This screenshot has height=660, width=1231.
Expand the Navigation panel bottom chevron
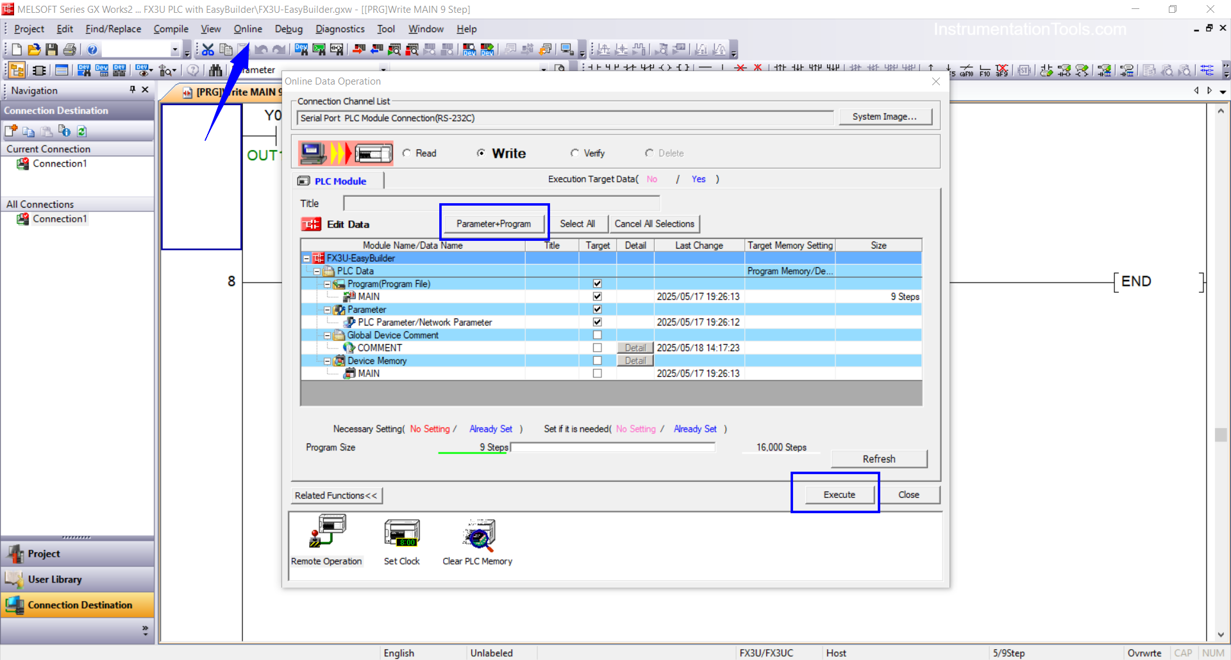click(x=145, y=631)
